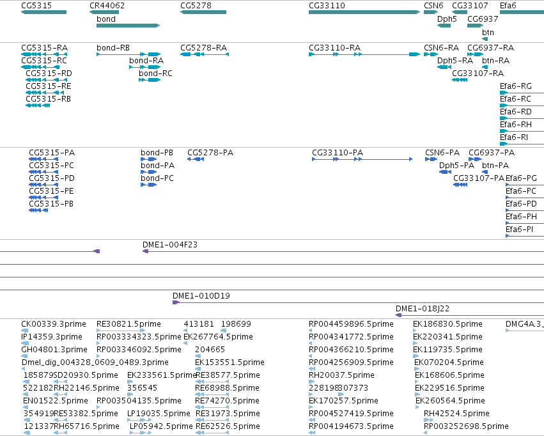
Task: Select BAC clone DME1-004F23
Action: point(170,245)
